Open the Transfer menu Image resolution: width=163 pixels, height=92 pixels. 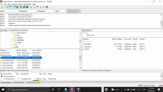click(15, 4)
